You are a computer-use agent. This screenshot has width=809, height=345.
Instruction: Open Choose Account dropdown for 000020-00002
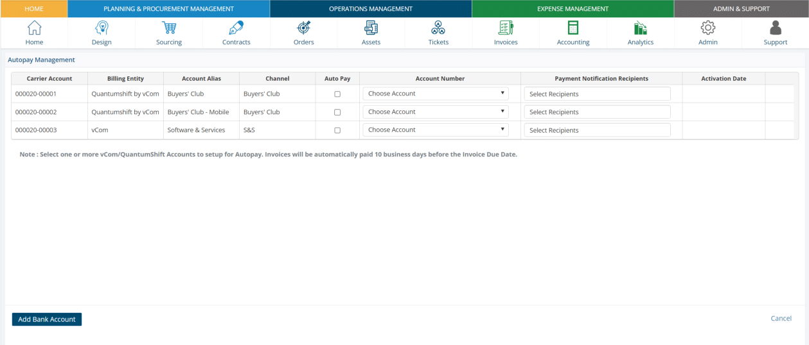click(x=436, y=112)
